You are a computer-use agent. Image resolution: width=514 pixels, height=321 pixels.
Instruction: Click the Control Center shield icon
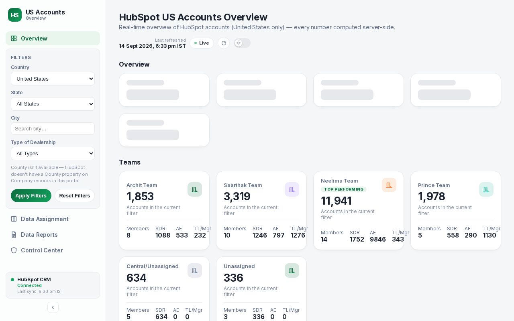pyautogui.click(x=14, y=250)
